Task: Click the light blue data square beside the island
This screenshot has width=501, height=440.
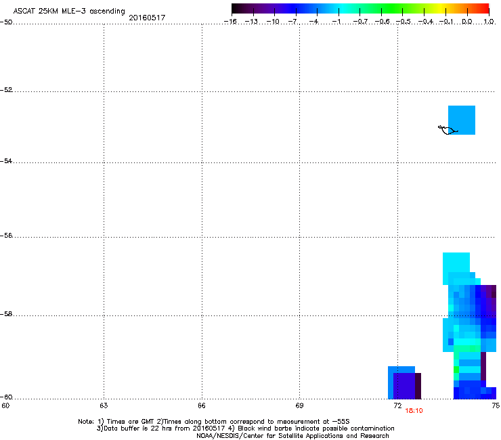Action: pyautogui.click(x=462, y=120)
